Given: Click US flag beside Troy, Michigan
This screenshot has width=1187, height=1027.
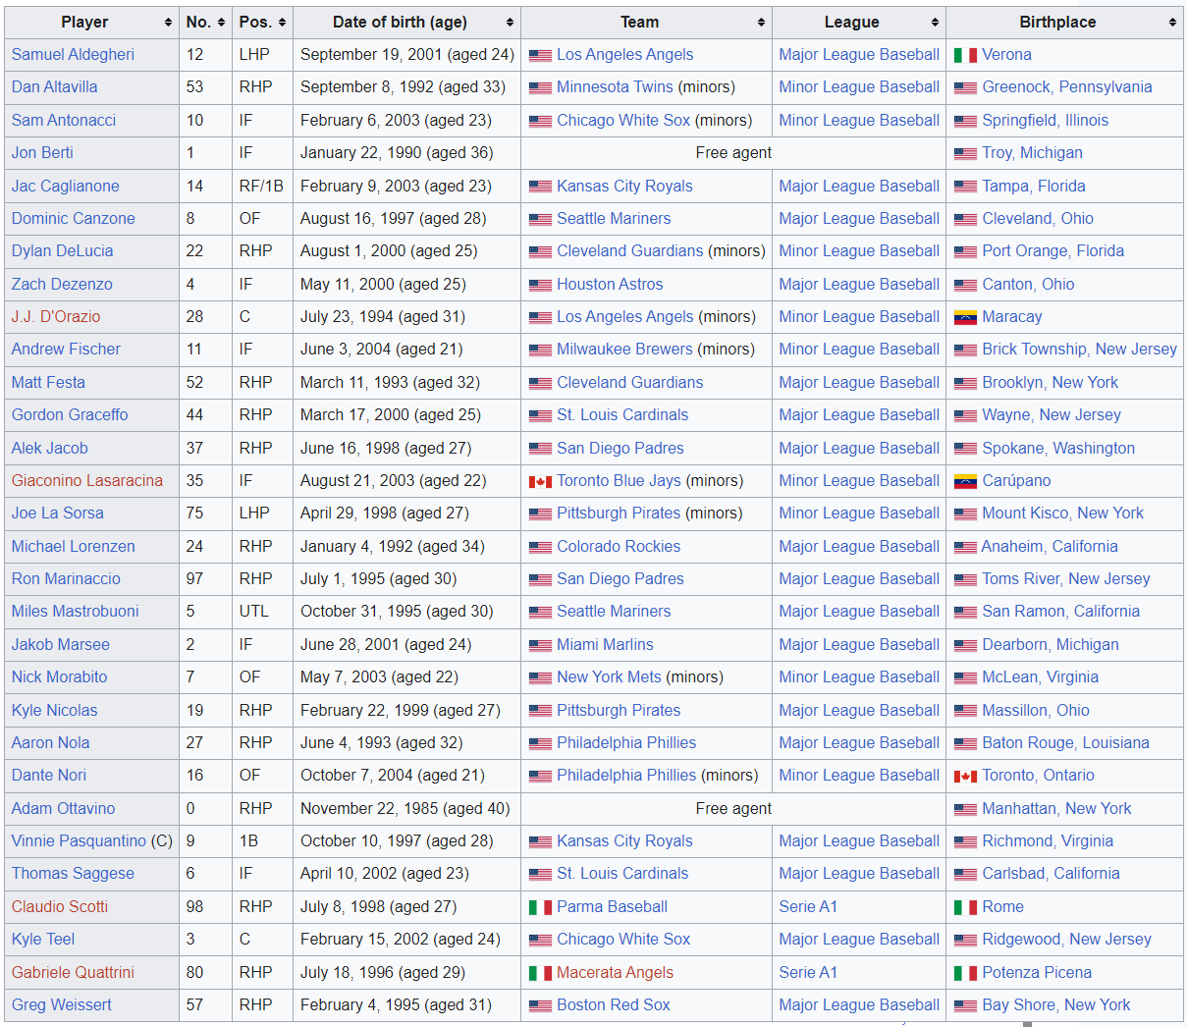Looking at the screenshot, I should coord(965,154).
